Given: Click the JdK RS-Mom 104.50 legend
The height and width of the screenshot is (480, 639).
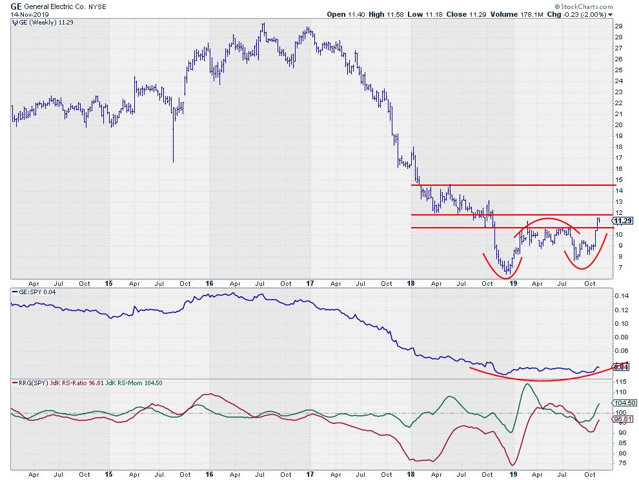Looking at the screenshot, I should (134, 383).
